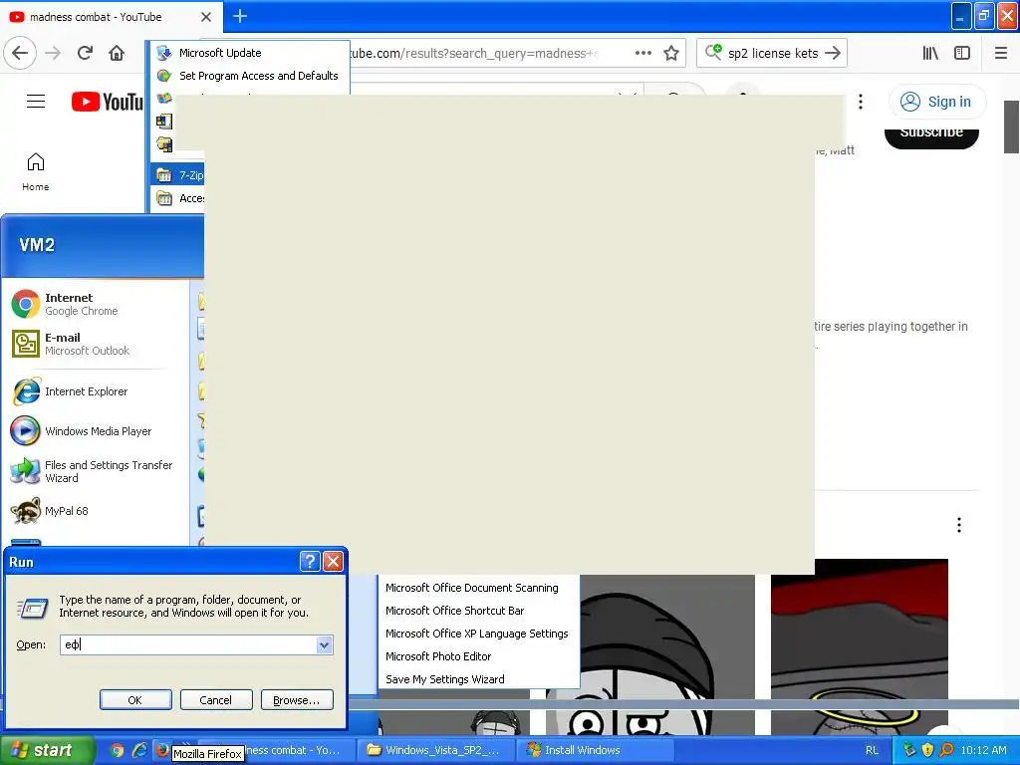Expand the Open dropdown in the Run dialog
The height and width of the screenshot is (765, 1020).
(x=324, y=644)
